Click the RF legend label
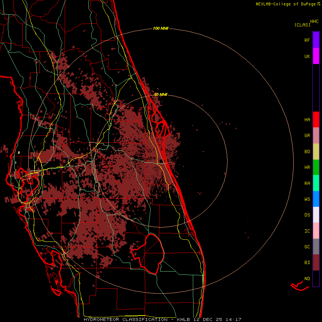The width and height of the screenshot is (322, 322). point(307,40)
